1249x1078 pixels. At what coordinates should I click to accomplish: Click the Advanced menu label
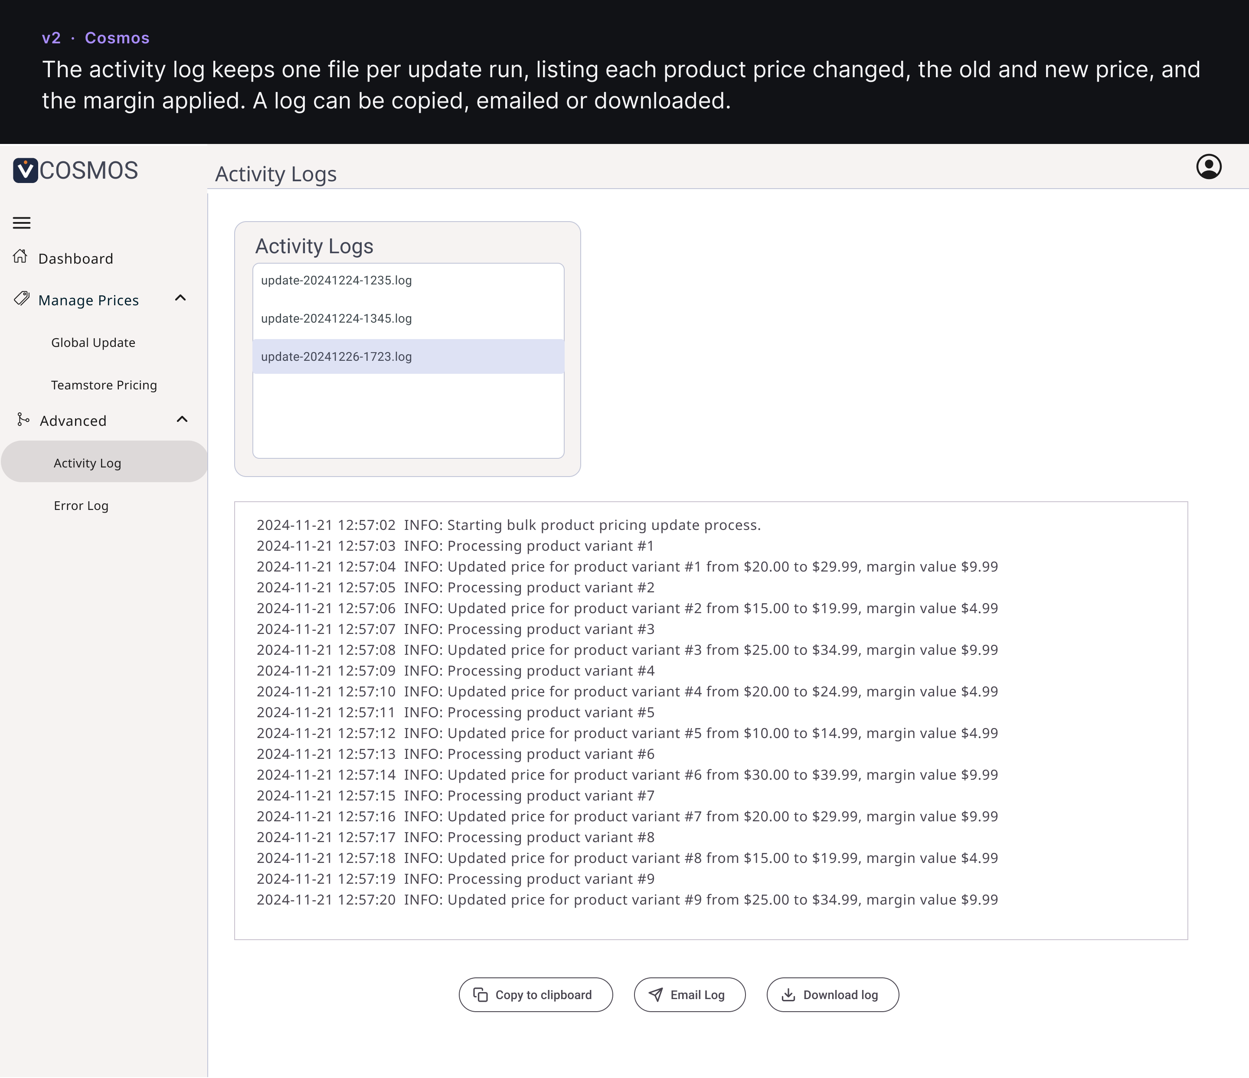pyautogui.click(x=73, y=421)
